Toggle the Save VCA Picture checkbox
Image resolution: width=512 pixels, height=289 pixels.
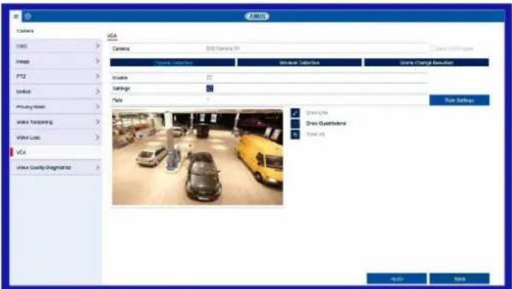pos(432,49)
